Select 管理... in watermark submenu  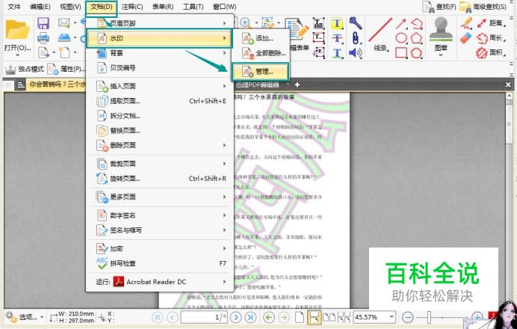tap(260, 72)
